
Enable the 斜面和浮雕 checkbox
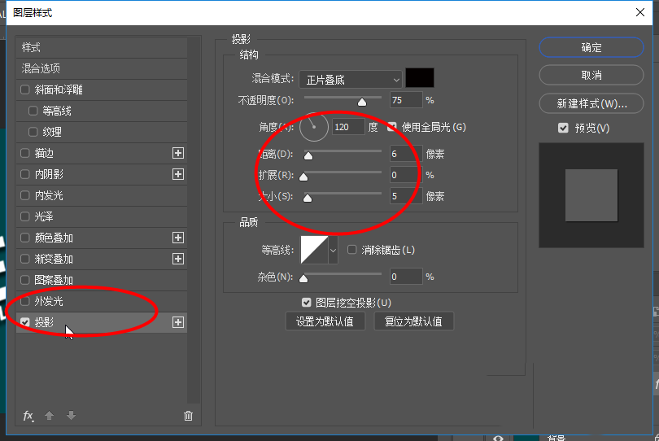tap(24, 90)
